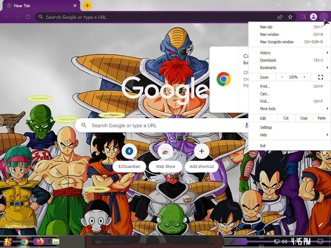Open the network icon in system tray
Viewport: 331px width, 248px height.
pyautogui.click(x=277, y=242)
